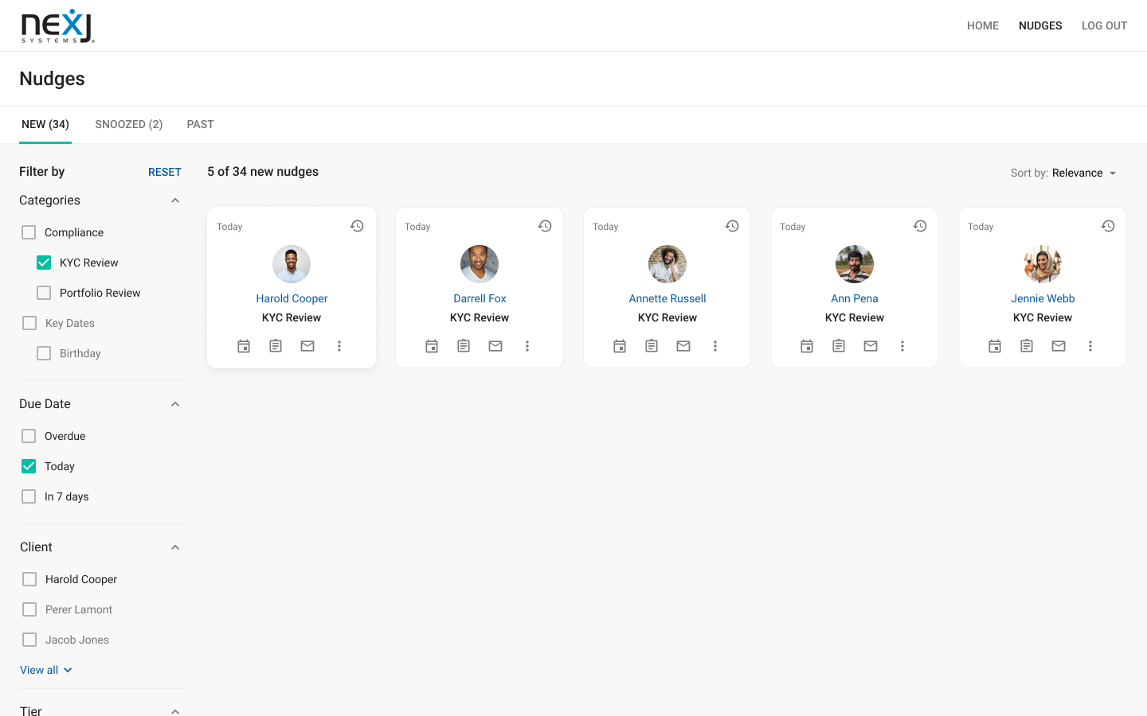Open the NexJ Systems logo
This screenshot has width=1147, height=716.
(57, 26)
